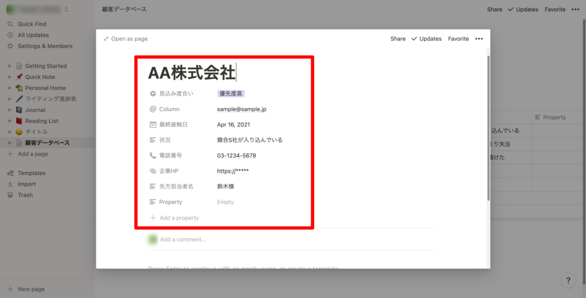Expand the Journal page toggle
Screen dimensions: 586x298
tap(10, 110)
